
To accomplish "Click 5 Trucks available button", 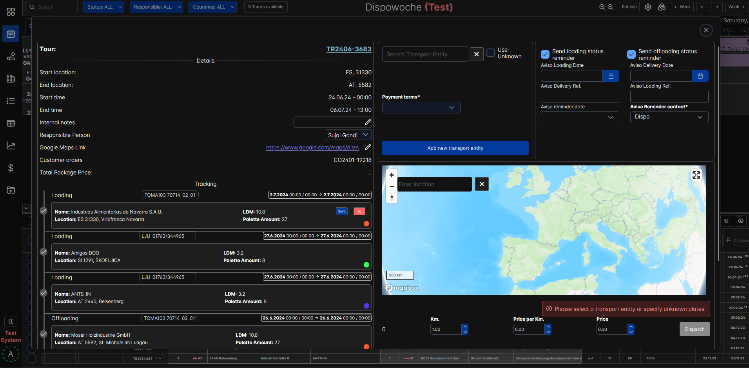I will tap(266, 7).
